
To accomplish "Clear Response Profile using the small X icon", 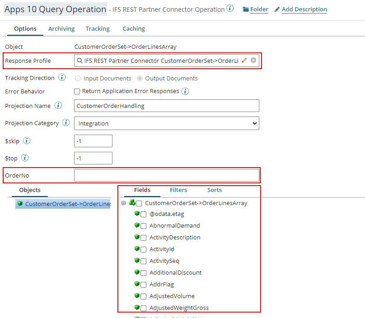I will 253,61.
